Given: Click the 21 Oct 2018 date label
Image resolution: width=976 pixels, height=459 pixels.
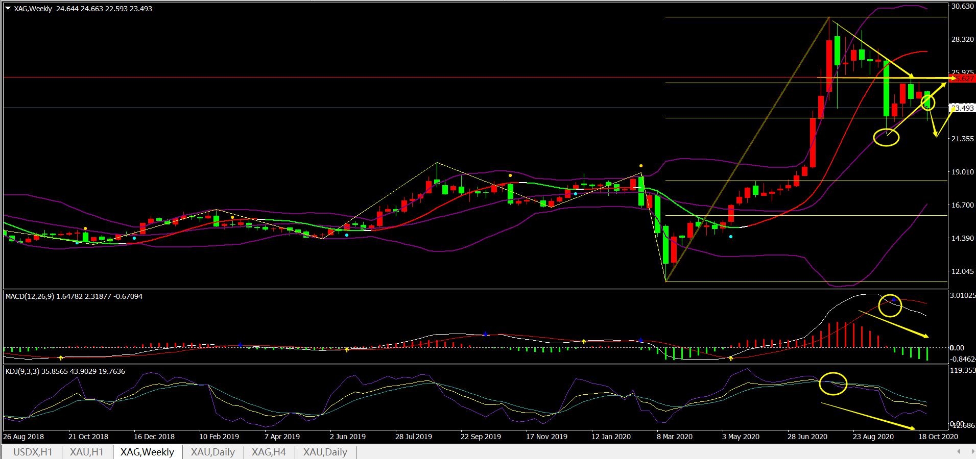Looking at the screenshot, I should (x=88, y=437).
